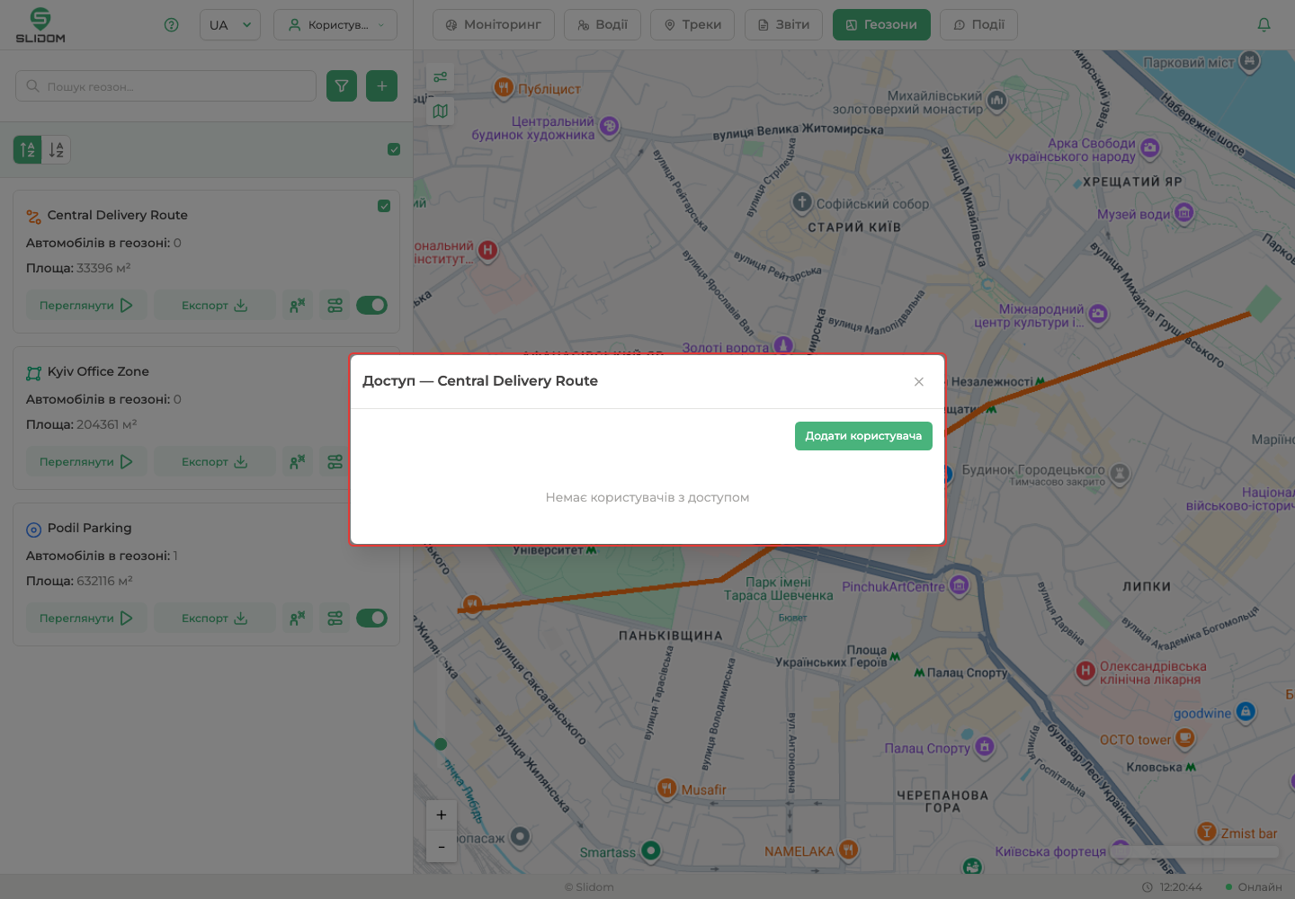
Task: Expand the Користув... user dropdown
Action: pos(335,25)
